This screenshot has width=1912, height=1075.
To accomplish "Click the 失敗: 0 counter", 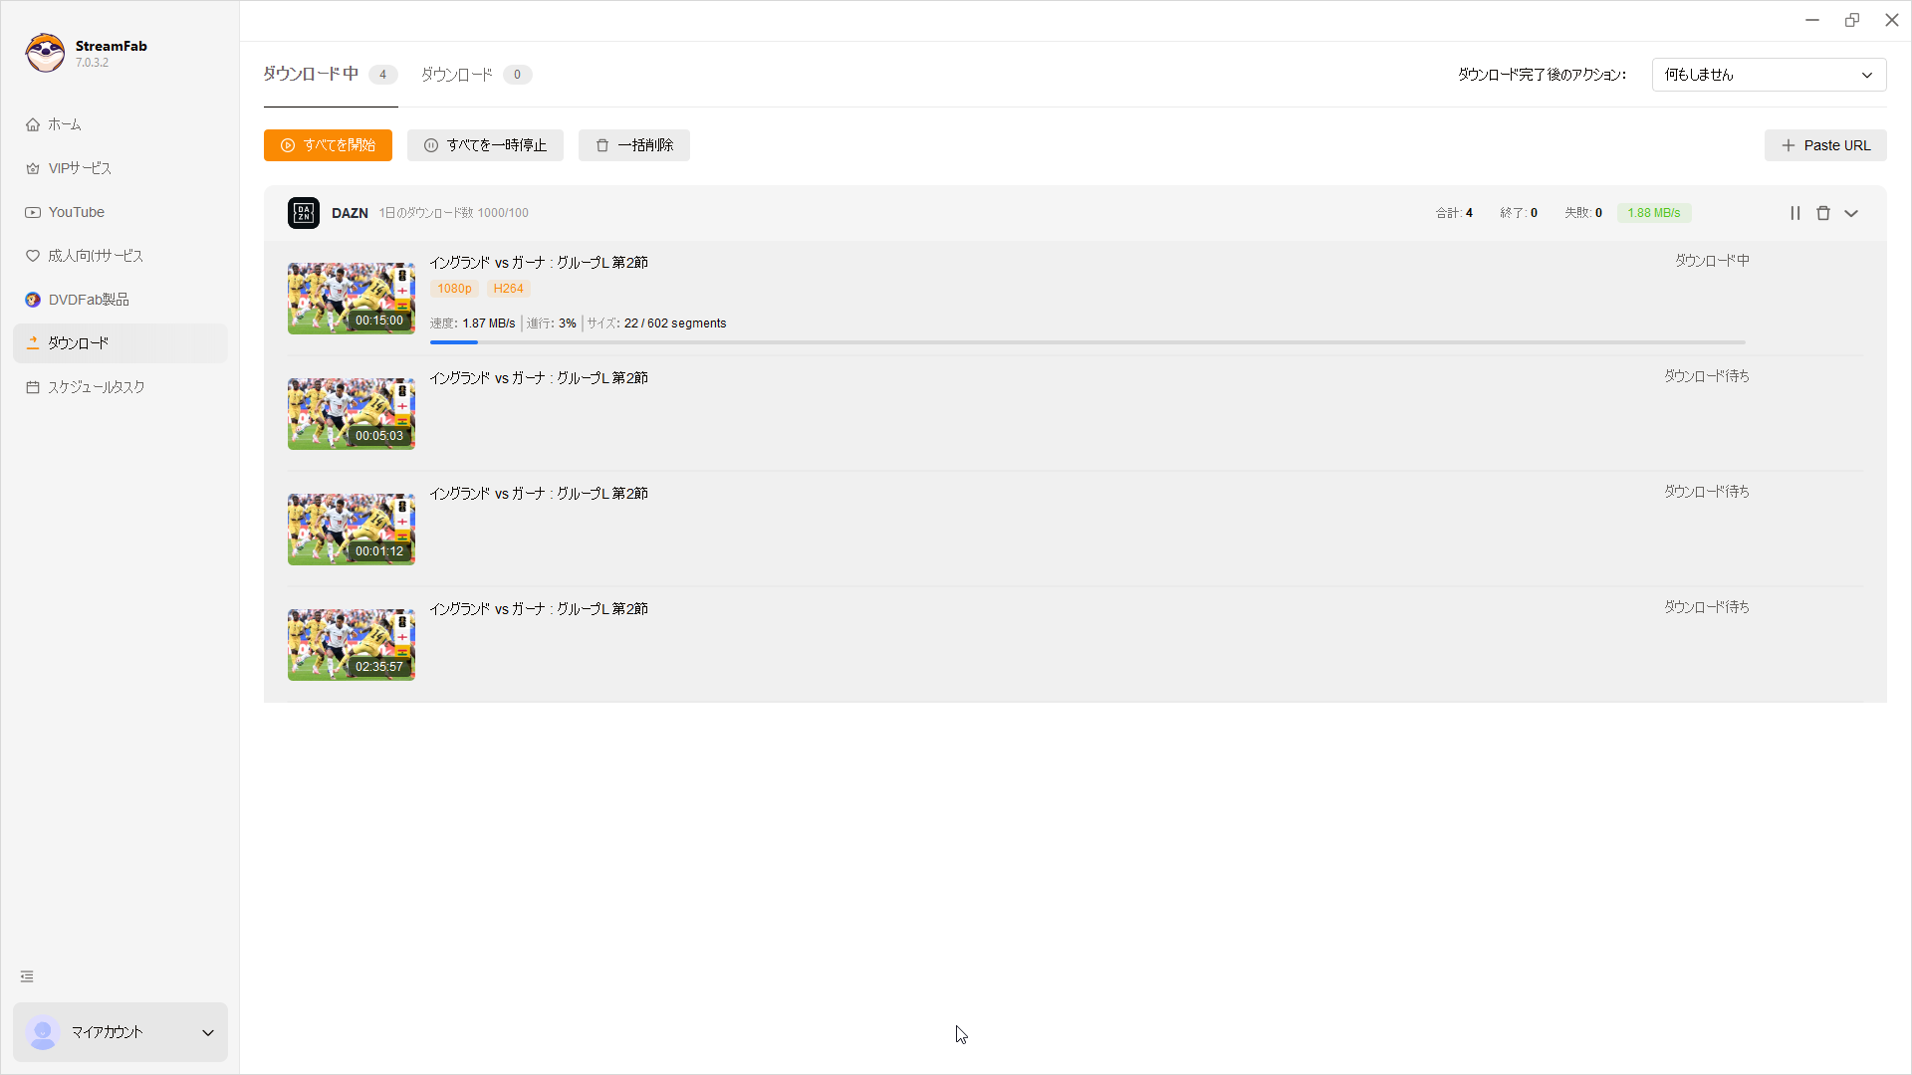I will 1583,213.
